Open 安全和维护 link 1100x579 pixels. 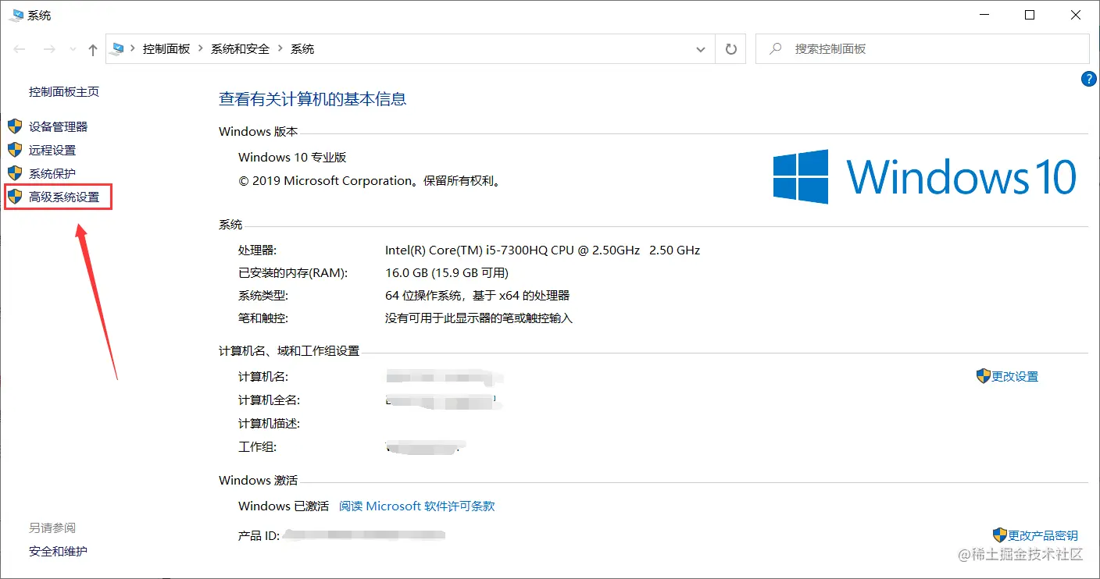click(59, 551)
